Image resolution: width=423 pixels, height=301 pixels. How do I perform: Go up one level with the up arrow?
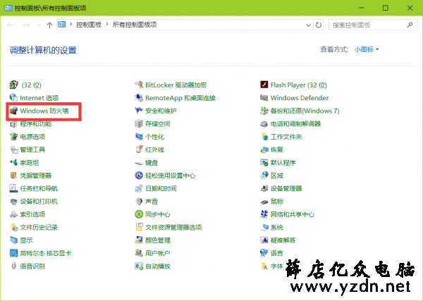(x=49, y=25)
